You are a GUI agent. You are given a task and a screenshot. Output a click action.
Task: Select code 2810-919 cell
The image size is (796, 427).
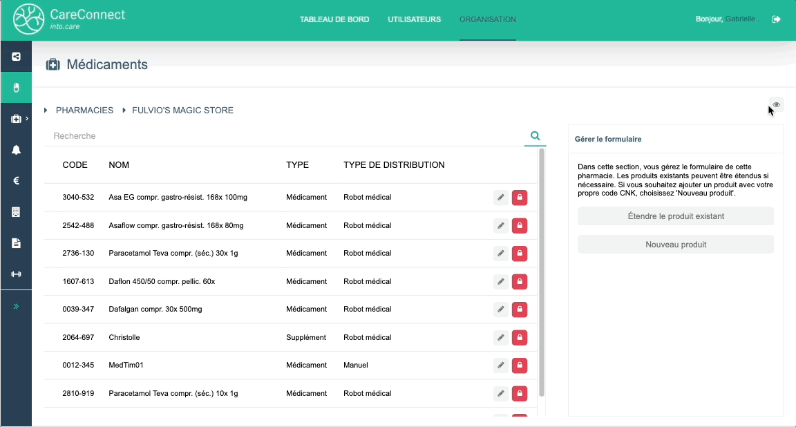coord(78,394)
